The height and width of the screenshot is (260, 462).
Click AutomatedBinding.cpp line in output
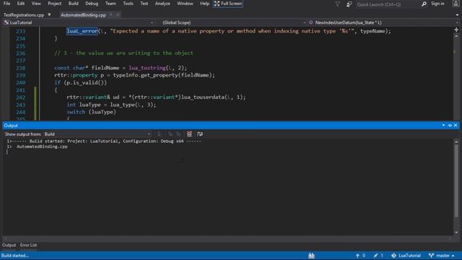click(x=42, y=147)
